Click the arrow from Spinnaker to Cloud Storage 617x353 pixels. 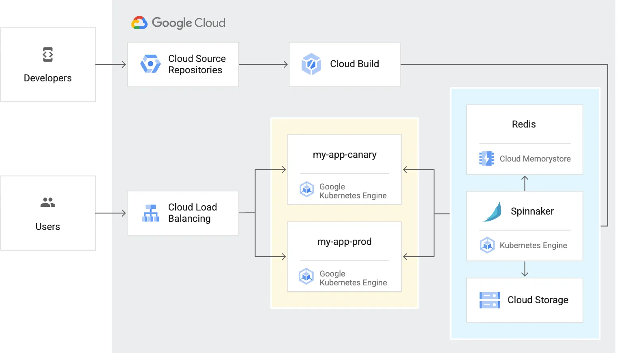[x=525, y=269]
